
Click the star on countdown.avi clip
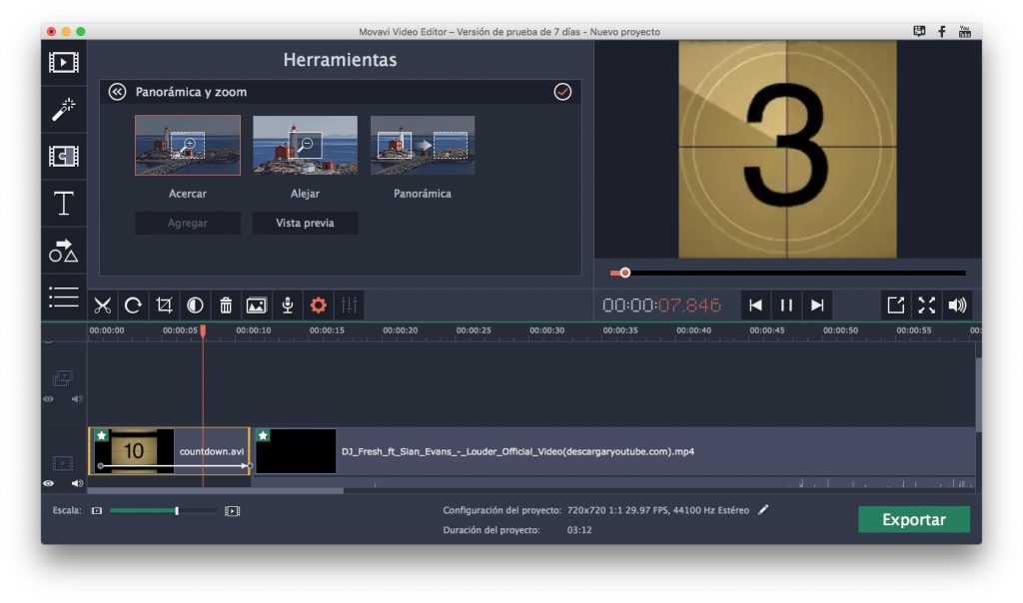[101, 435]
